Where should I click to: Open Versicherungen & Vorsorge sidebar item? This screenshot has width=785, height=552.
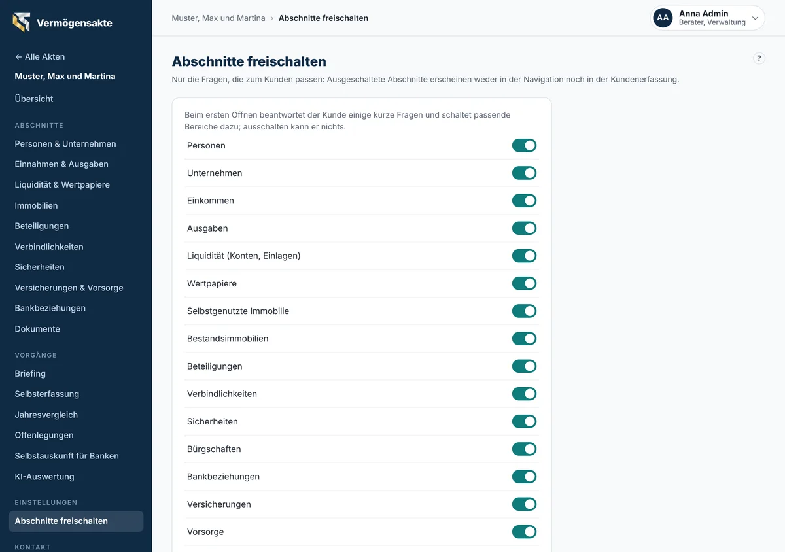[69, 288]
